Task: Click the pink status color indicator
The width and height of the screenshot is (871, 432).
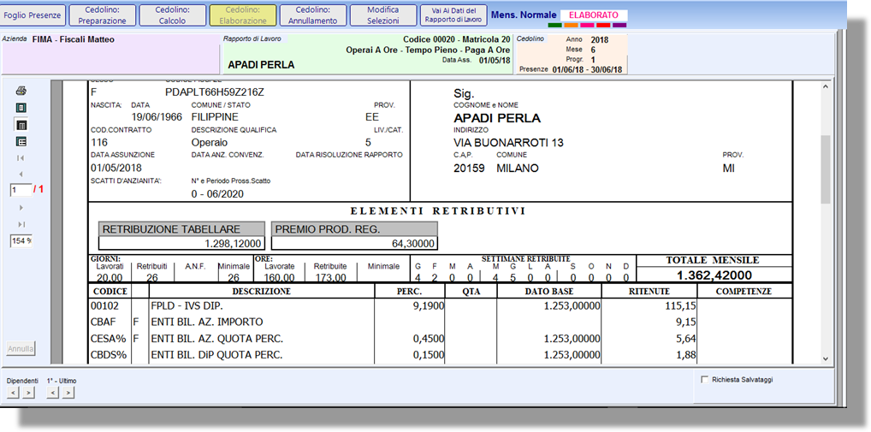Action: pos(587,25)
